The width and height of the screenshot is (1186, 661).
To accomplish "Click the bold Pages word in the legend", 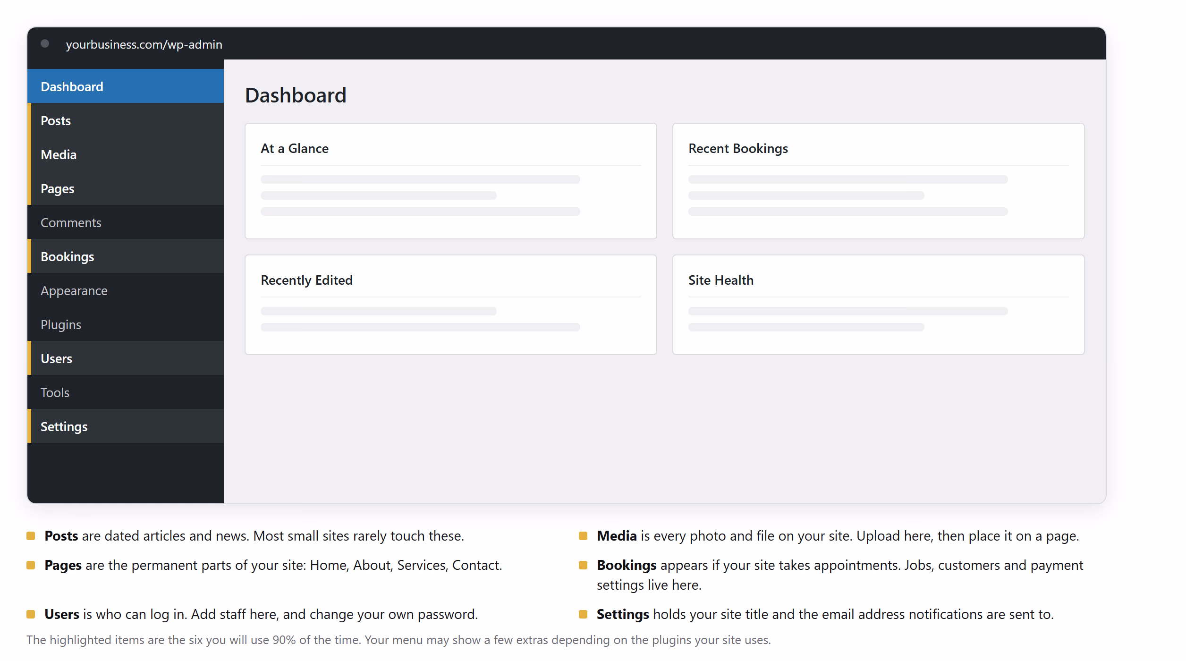I will [x=63, y=565].
